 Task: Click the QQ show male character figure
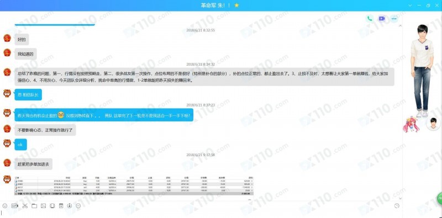(x=422, y=71)
